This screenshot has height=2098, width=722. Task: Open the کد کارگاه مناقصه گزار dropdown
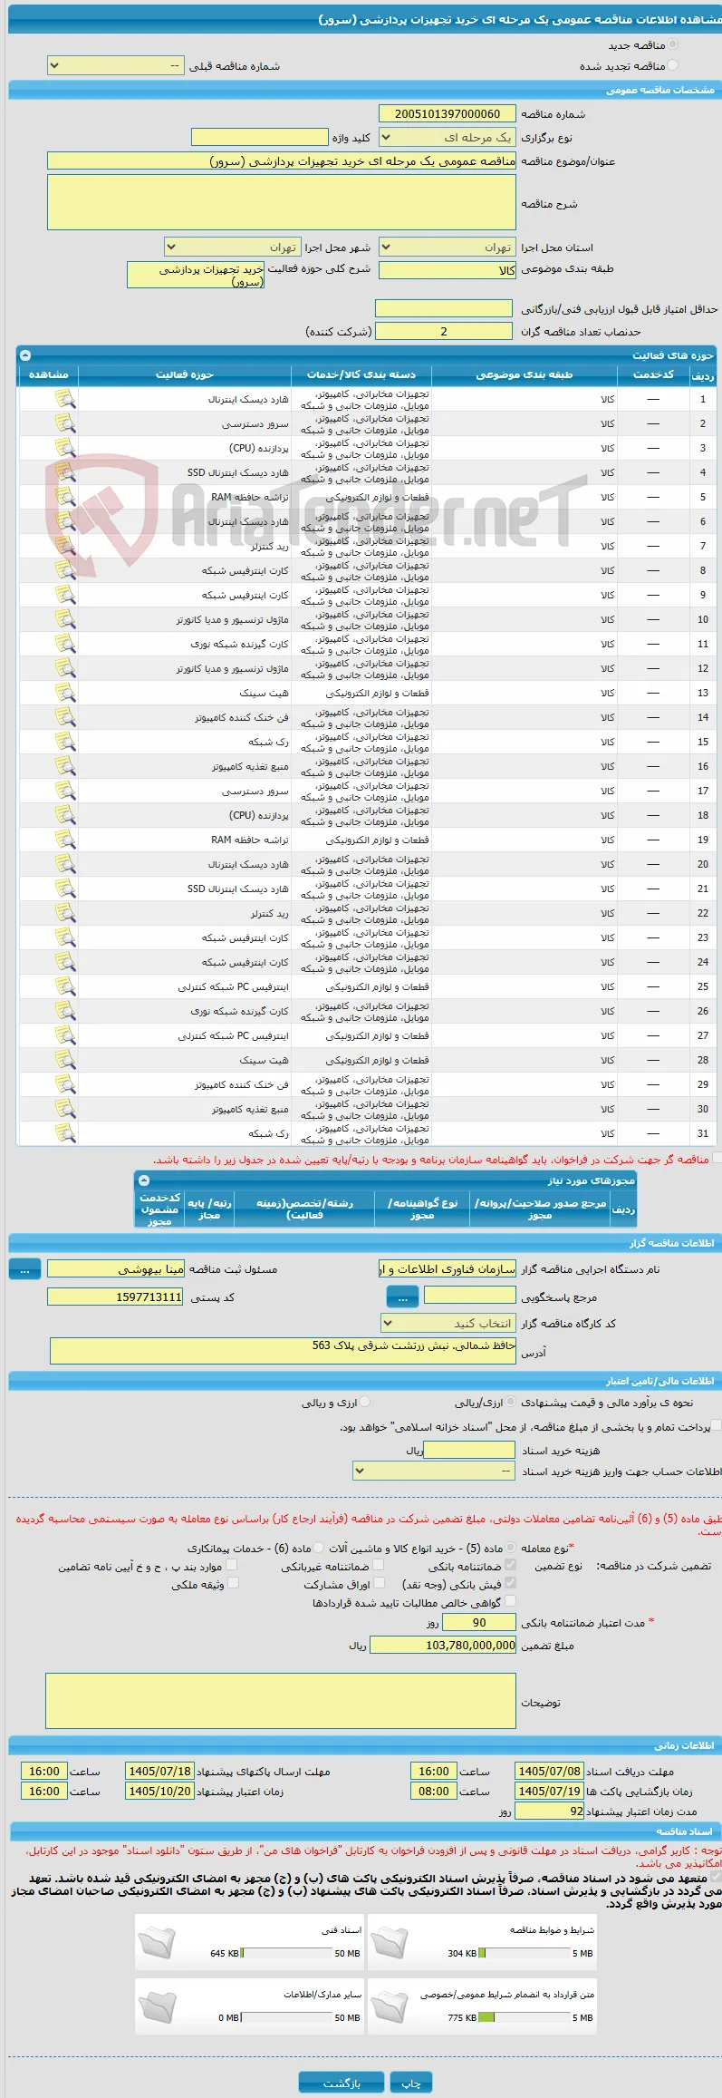click(x=448, y=1323)
